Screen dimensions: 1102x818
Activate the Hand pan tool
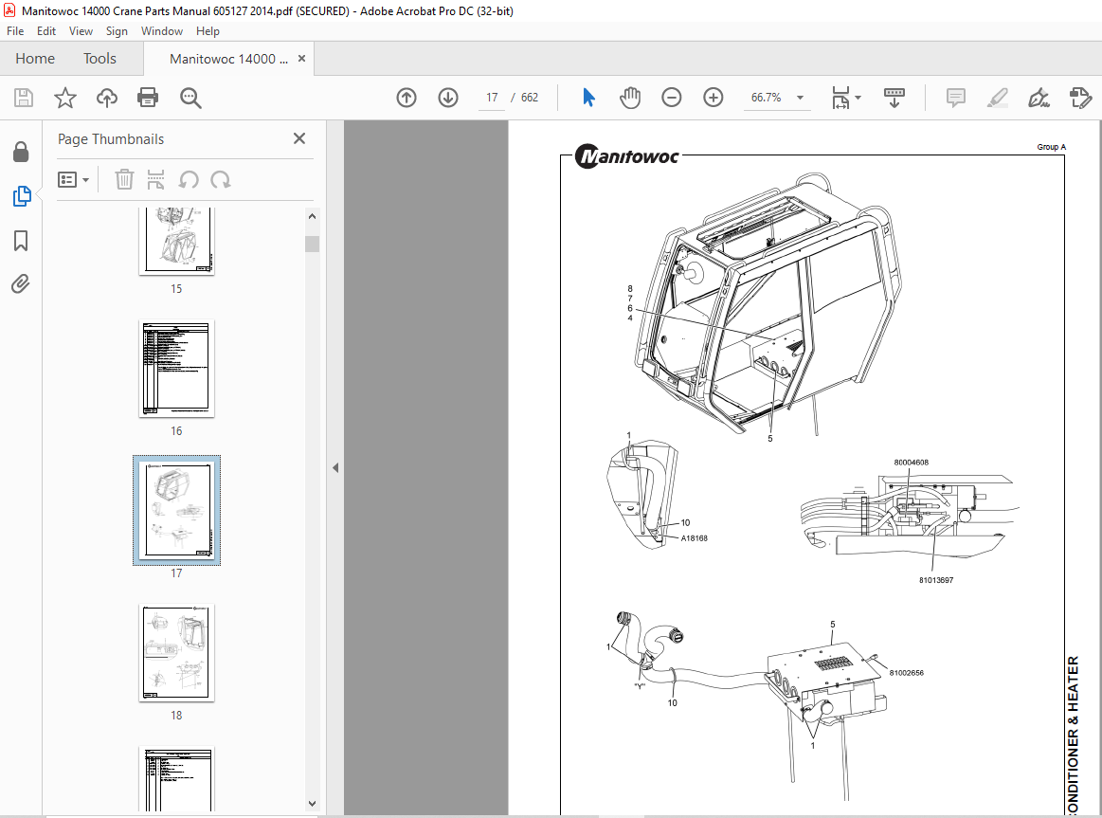[x=630, y=98]
